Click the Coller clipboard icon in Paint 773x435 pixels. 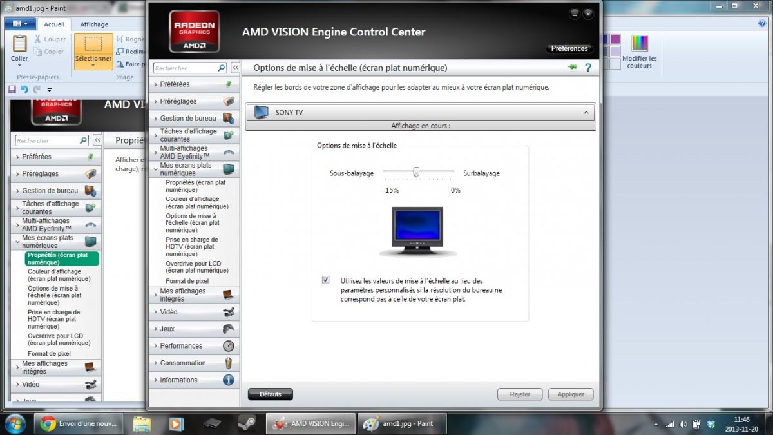(x=20, y=43)
